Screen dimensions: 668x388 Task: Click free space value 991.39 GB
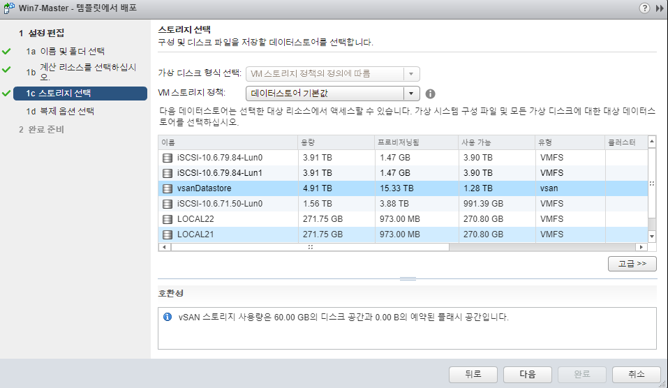[x=484, y=204]
